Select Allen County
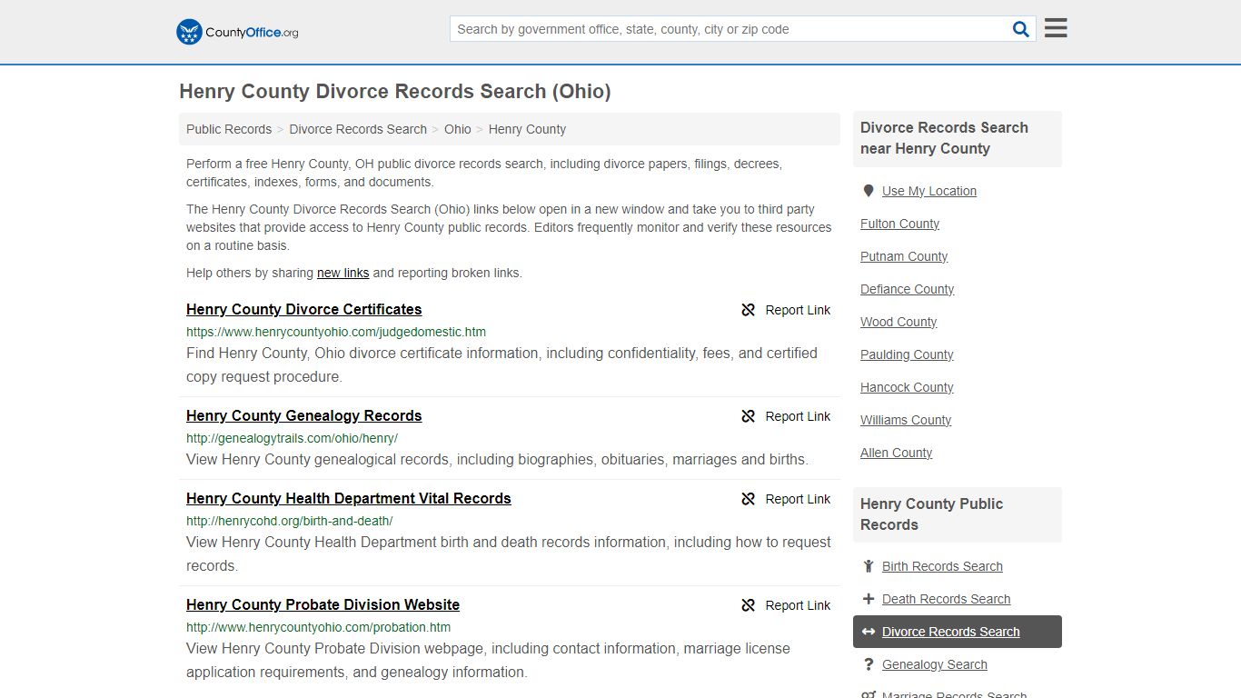 coord(897,453)
